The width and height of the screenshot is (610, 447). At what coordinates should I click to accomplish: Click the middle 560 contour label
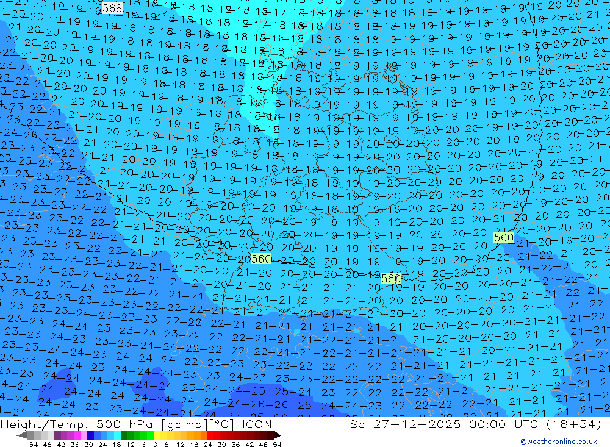[x=390, y=279]
